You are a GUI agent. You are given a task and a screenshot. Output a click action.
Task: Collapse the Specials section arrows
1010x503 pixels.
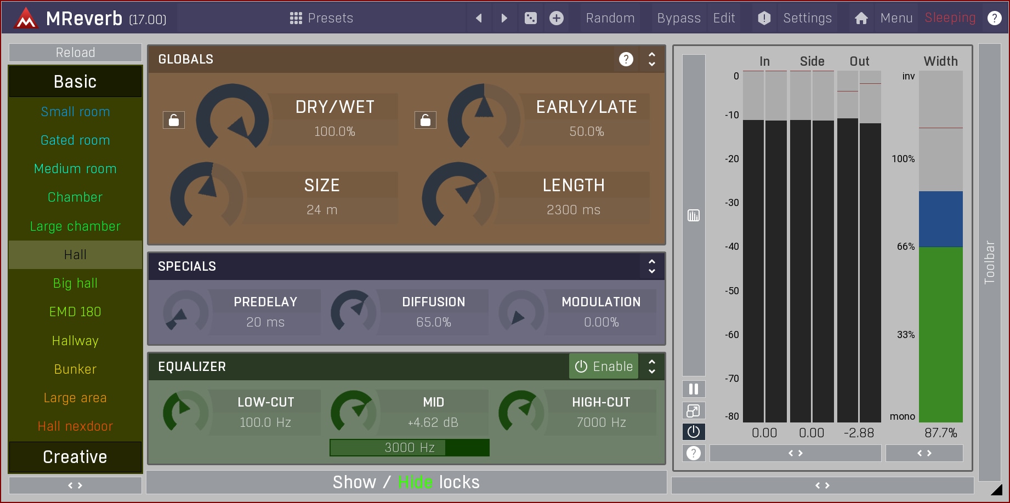tap(652, 266)
